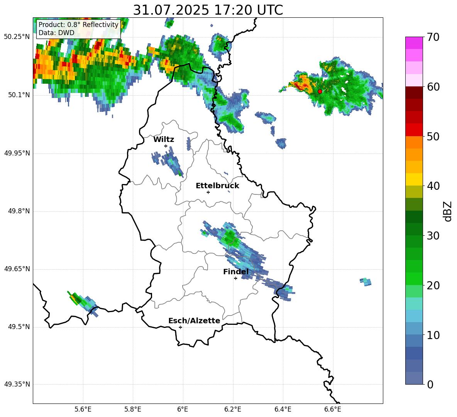
Task: Click the 70 colorbar tick label
Action: 433,37
